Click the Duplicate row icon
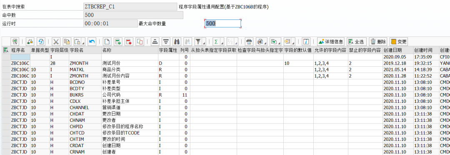The height and width of the screenshot is (155, 450). pyautogui.click(x=140, y=42)
